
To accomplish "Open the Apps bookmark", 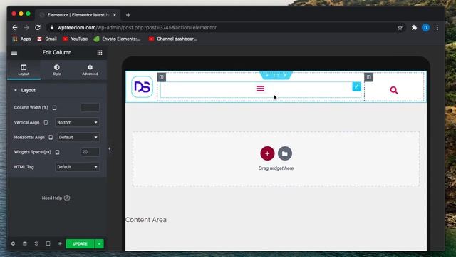I will pyautogui.click(x=21, y=39).
